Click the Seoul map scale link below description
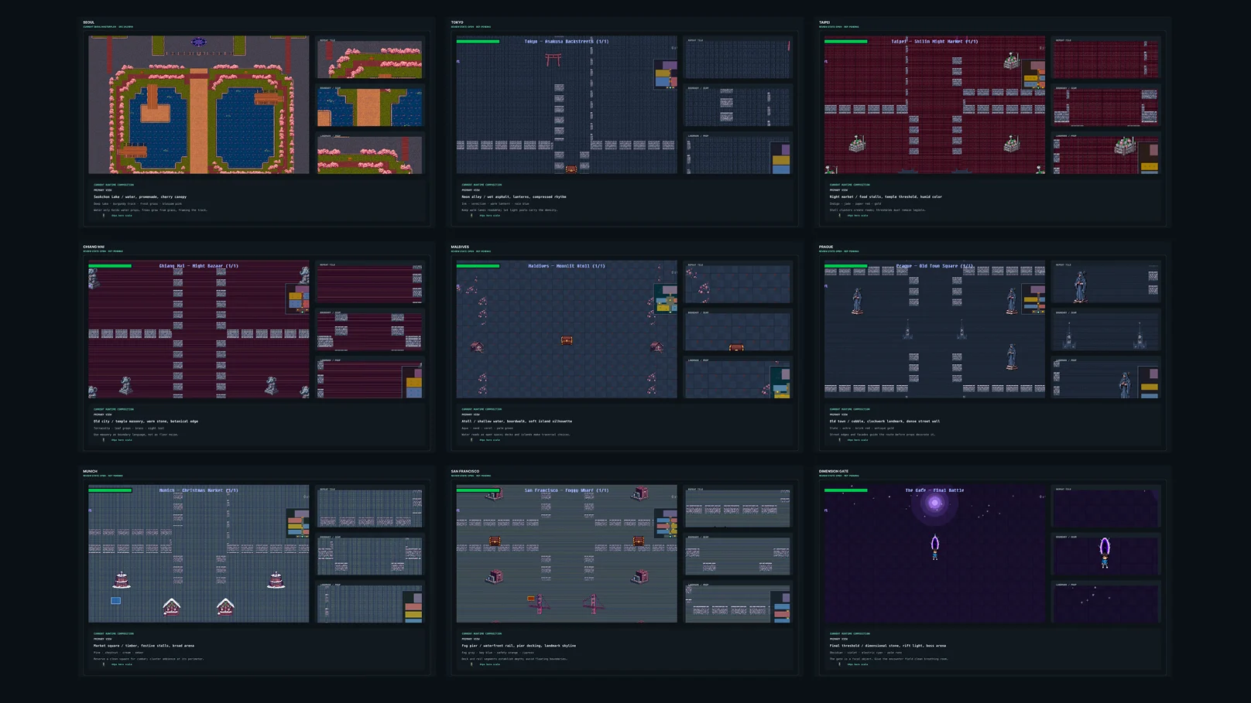The height and width of the screenshot is (703, 1251). (122, 216)
